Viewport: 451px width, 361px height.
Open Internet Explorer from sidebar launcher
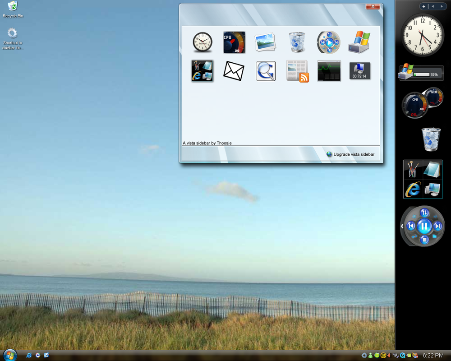[413, 189]
